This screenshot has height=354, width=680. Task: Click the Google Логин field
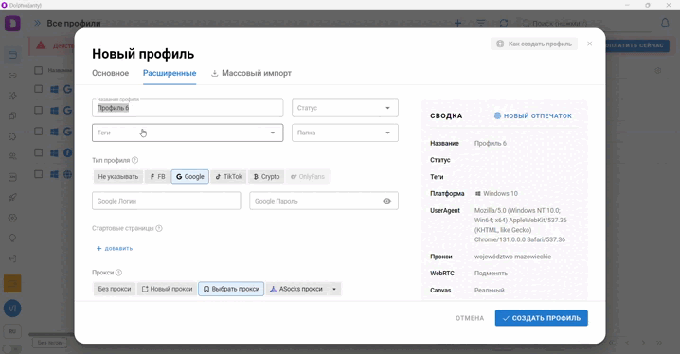coord(166,201)
